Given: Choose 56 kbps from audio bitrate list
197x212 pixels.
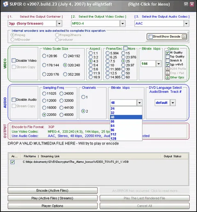Looking at the screenshot, I should [x=126, y=122].
